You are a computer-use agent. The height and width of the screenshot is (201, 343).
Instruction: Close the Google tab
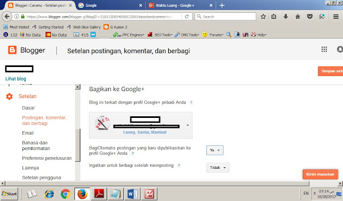click(x=140, y=5)
